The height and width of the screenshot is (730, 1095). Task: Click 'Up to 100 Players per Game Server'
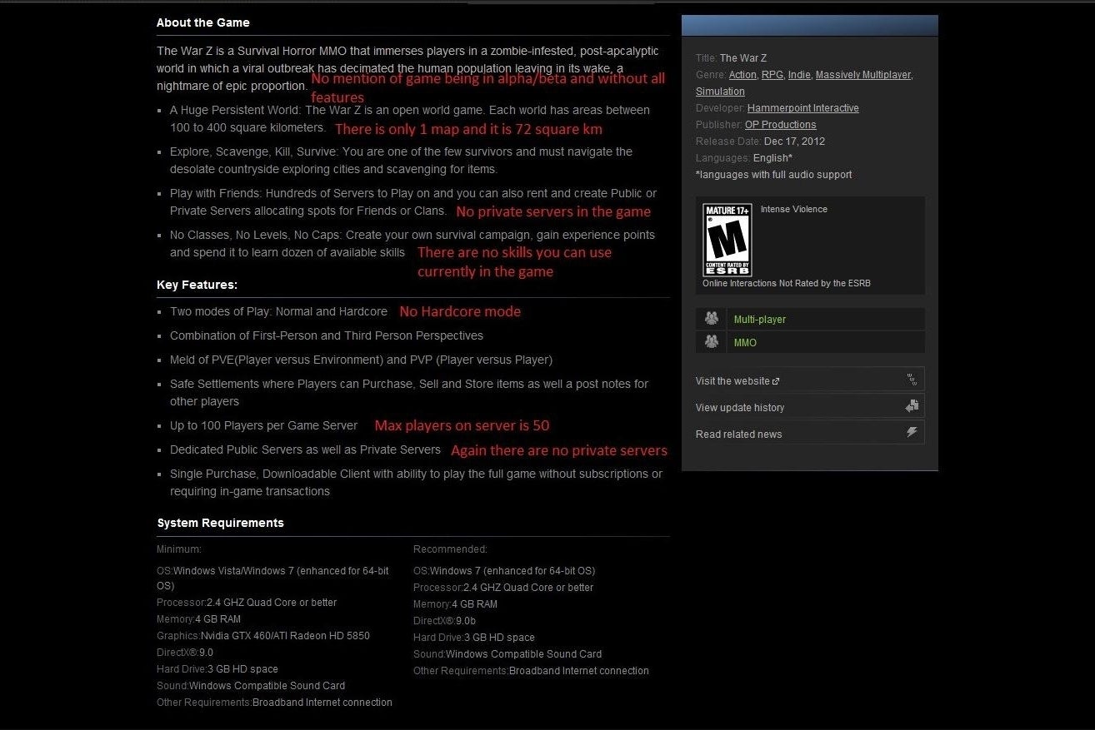coord(264,425)
